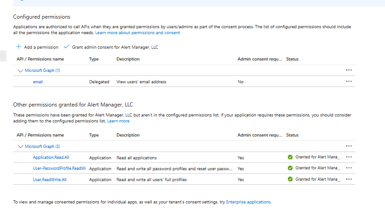Viewport: 385px width, 218px height.
Task: Open ellipsis menu for Microsoft Graph (1) group
Action: point(349,70)
